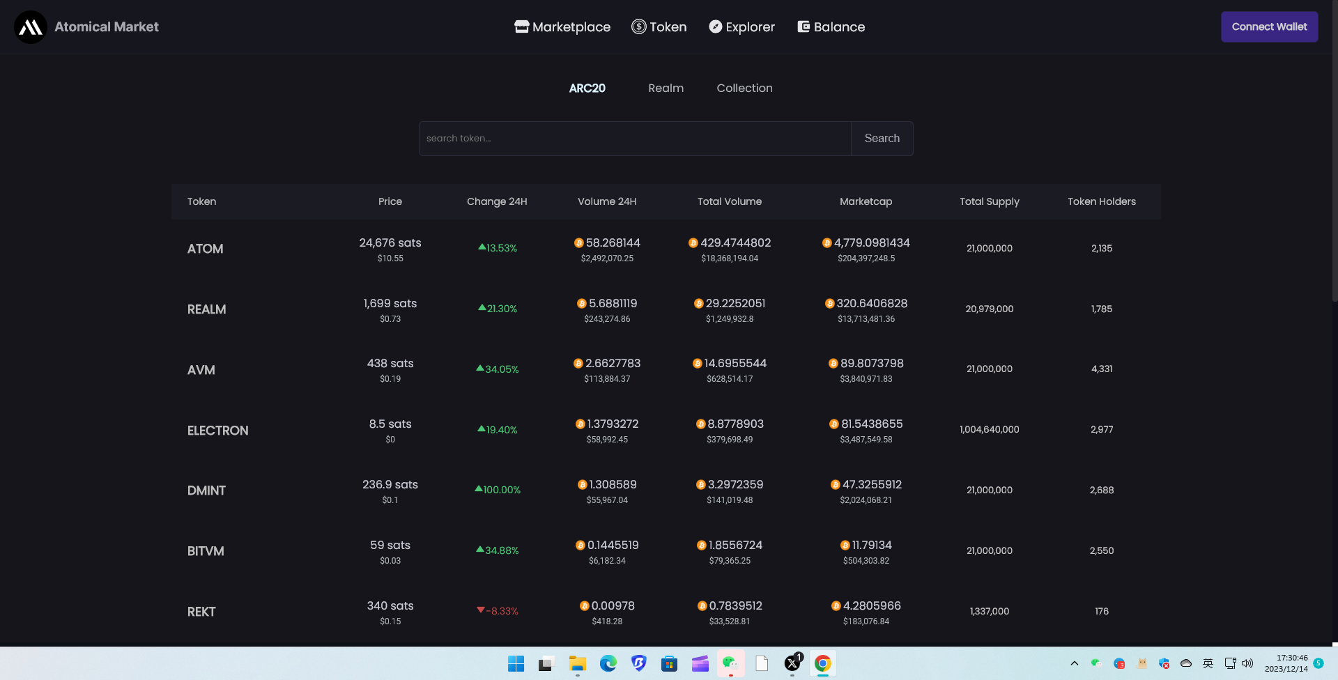
Task: Expand hidden system tray icons chevron
Action: (1074, 663)
